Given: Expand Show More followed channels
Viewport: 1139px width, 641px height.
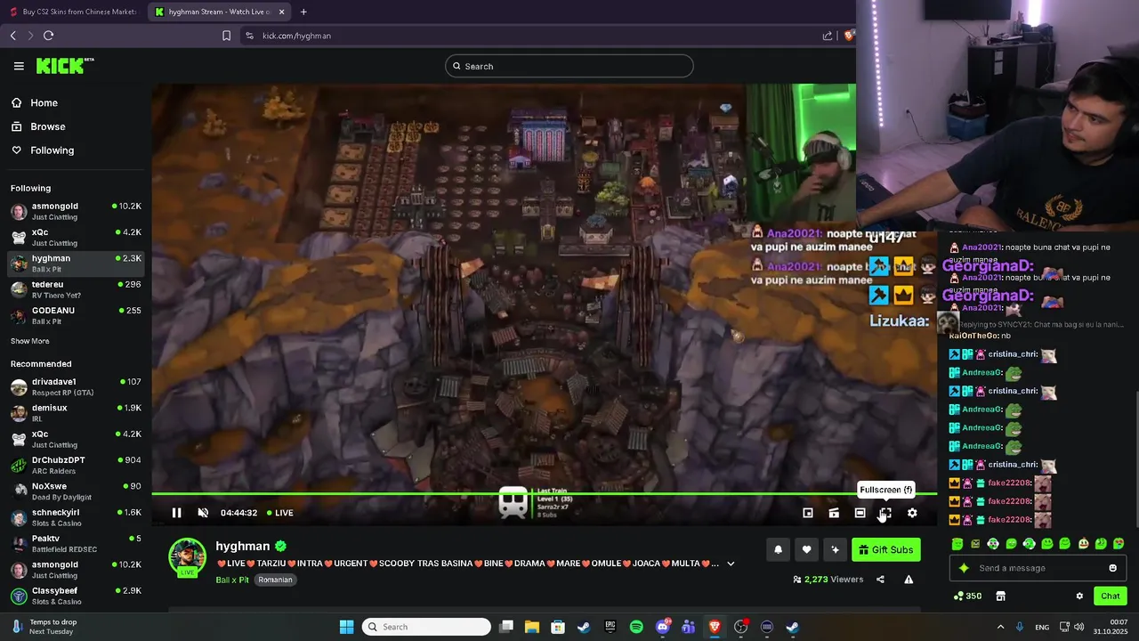Looking at the screenshot, I should [x=30, y=341].
